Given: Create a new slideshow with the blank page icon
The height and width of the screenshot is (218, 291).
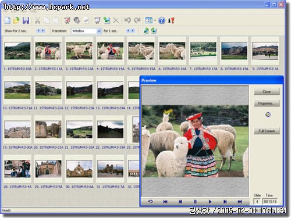Looking at the screenshot, I should (x=8, y=20).
